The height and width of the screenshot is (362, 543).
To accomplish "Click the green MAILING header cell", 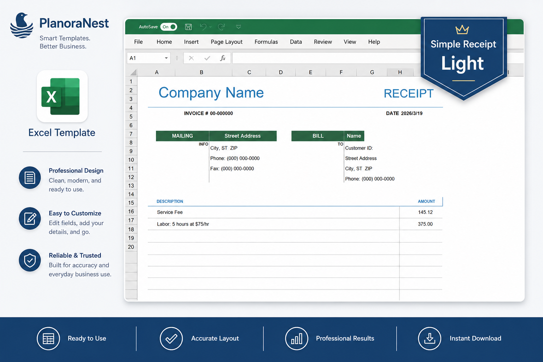I will 182,136.
